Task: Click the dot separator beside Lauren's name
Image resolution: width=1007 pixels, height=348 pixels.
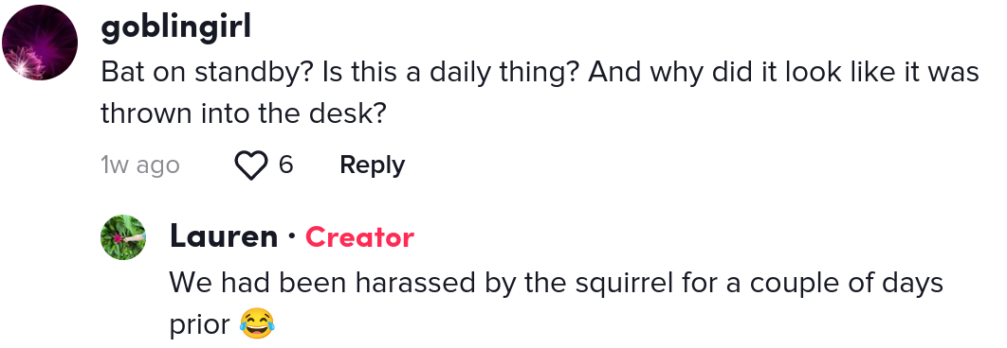Action: (291, 237)
